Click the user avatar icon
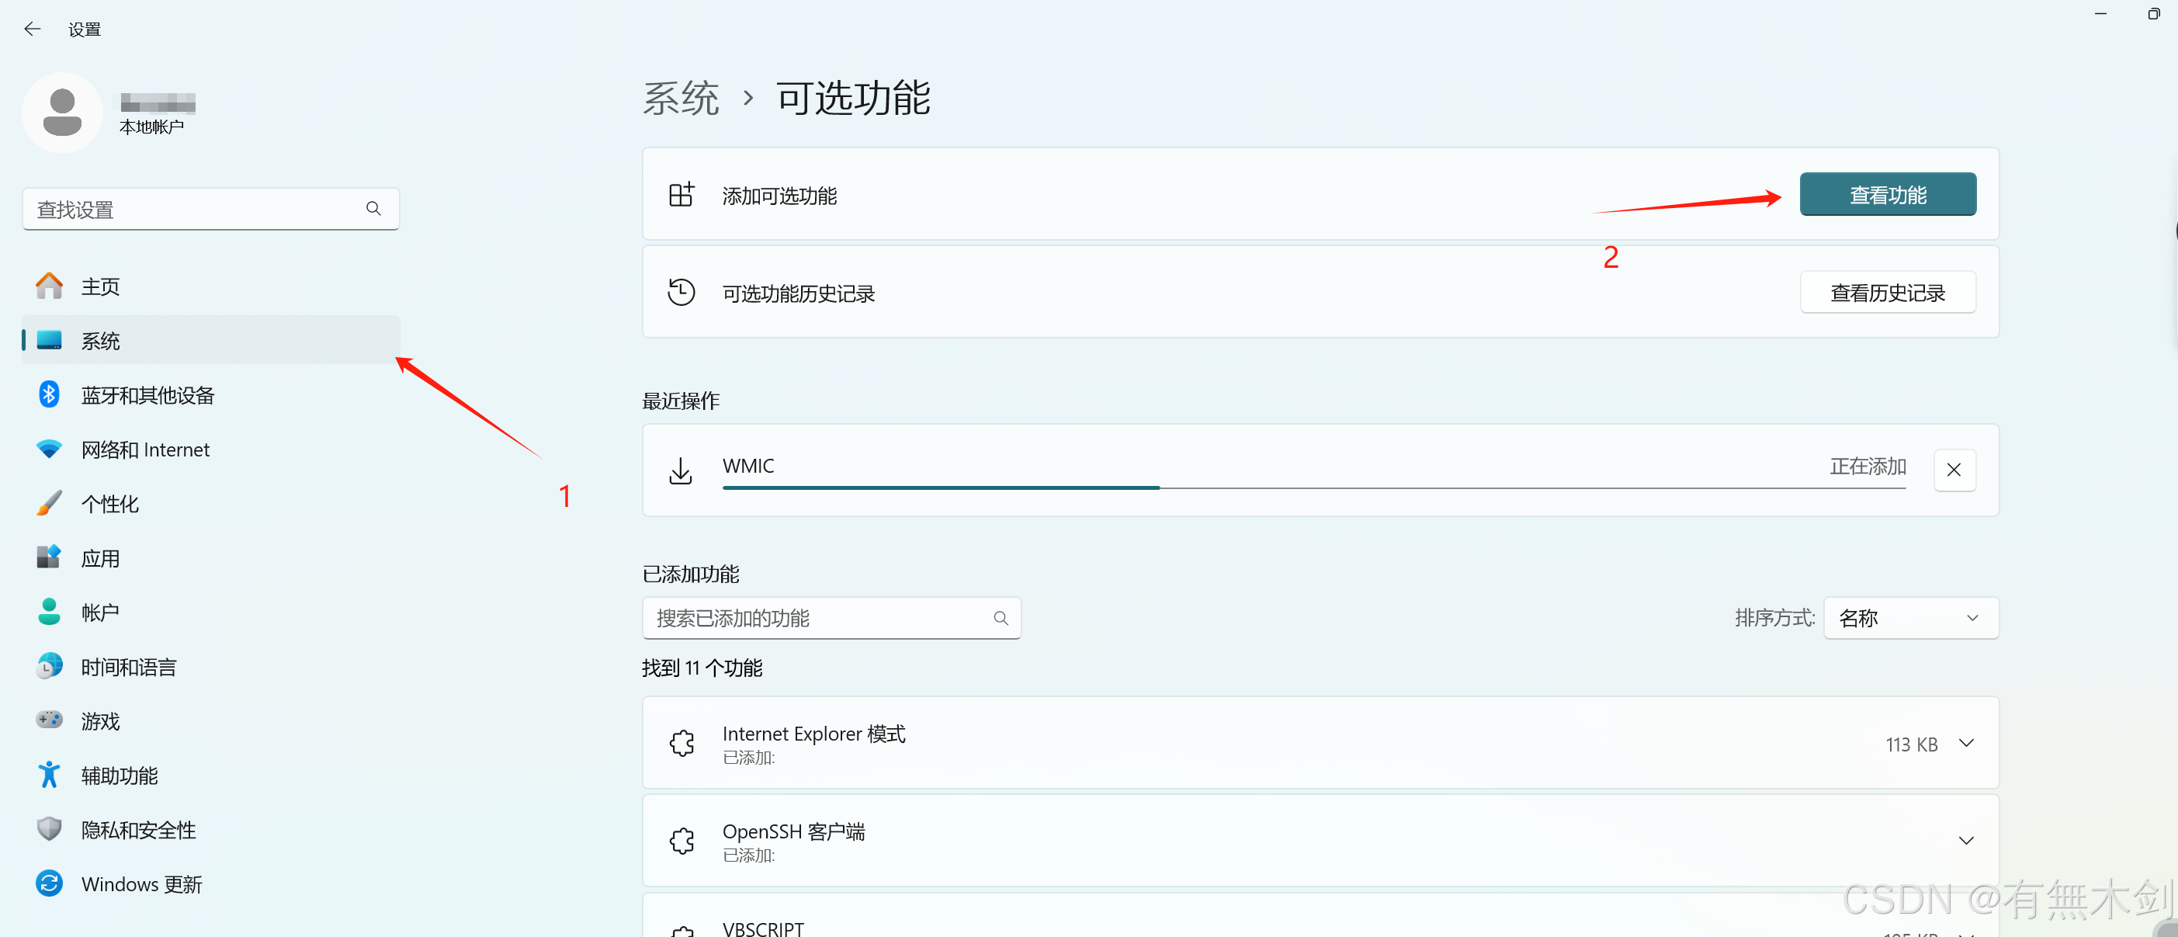The image size is (2178, 937). coord(62,113)
